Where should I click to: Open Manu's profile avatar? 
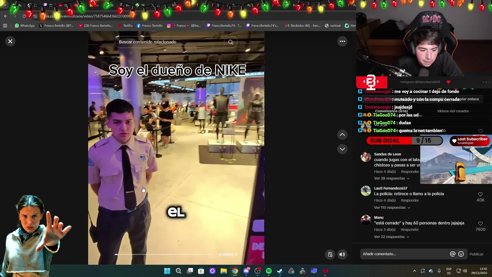tap(366, 220)
